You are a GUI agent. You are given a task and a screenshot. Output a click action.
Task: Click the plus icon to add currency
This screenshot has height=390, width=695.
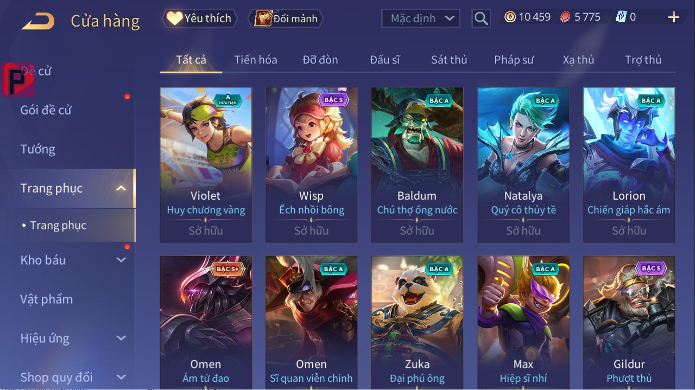coord(674,17)
